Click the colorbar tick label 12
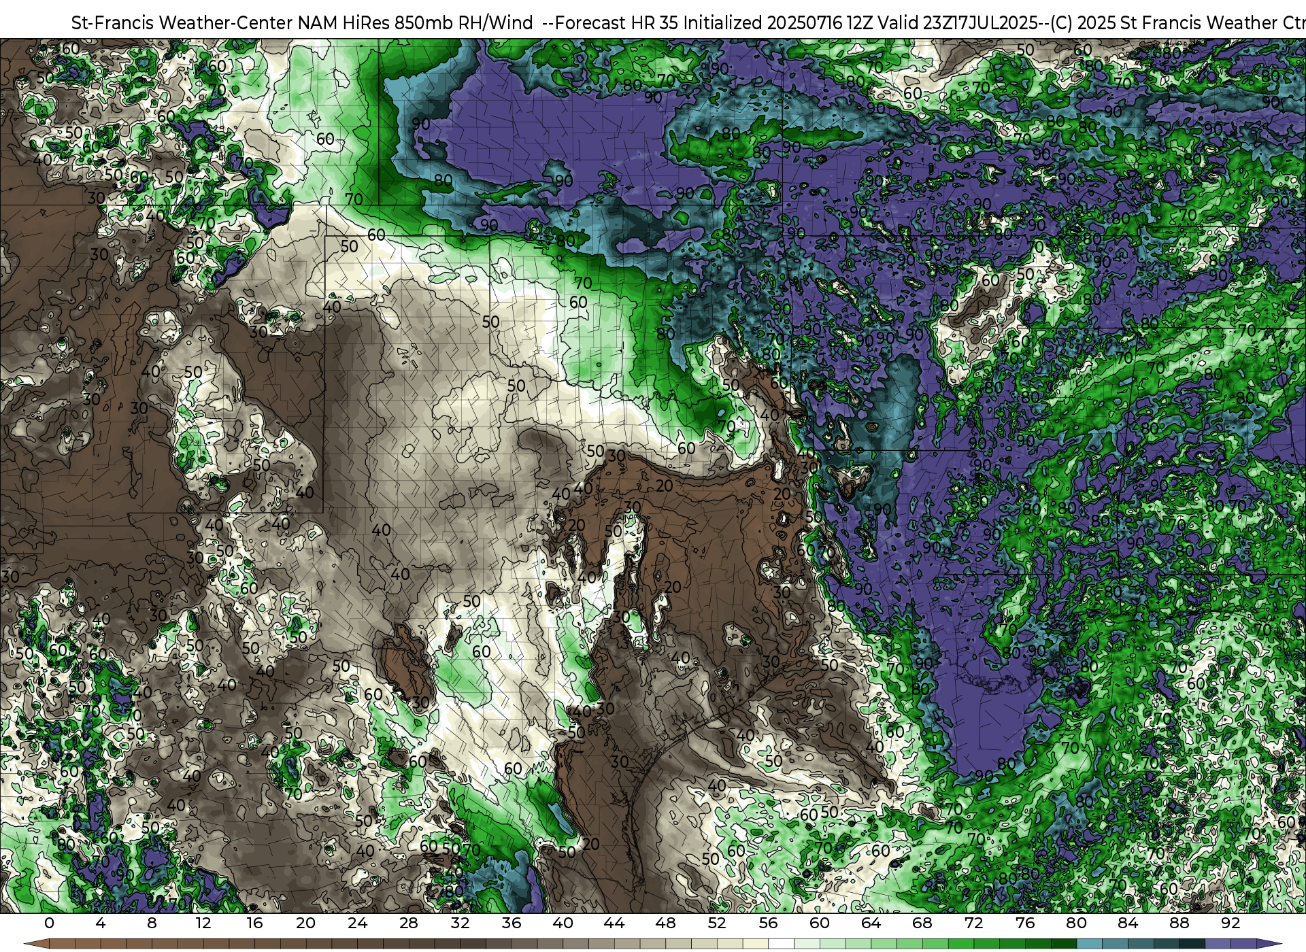This screenshot has height=952, width=1306. point(203,923)
